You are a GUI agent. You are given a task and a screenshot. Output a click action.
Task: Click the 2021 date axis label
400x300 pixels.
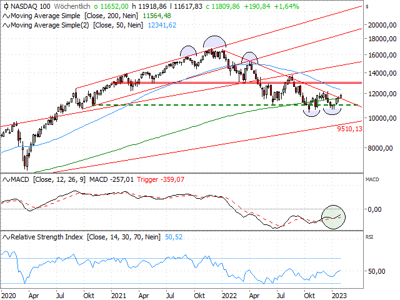pos(119,296)
